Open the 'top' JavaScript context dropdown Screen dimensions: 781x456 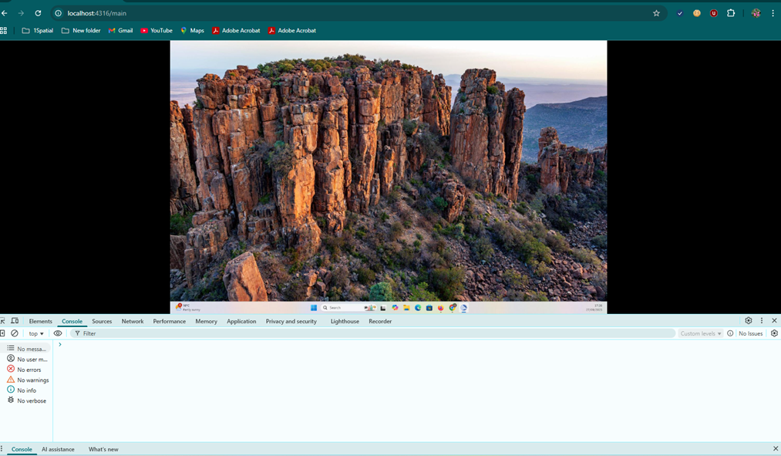(36, 333)
